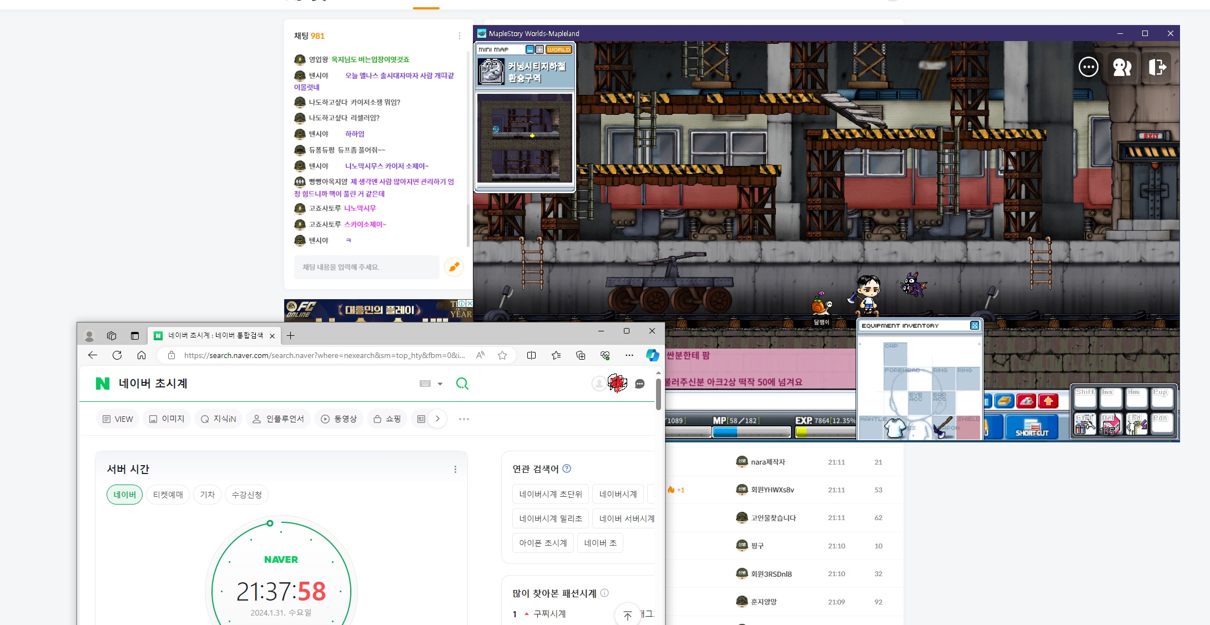Expand more Naver search category tabs
This screenshot has height=625, width=1210.
point(437,419)
